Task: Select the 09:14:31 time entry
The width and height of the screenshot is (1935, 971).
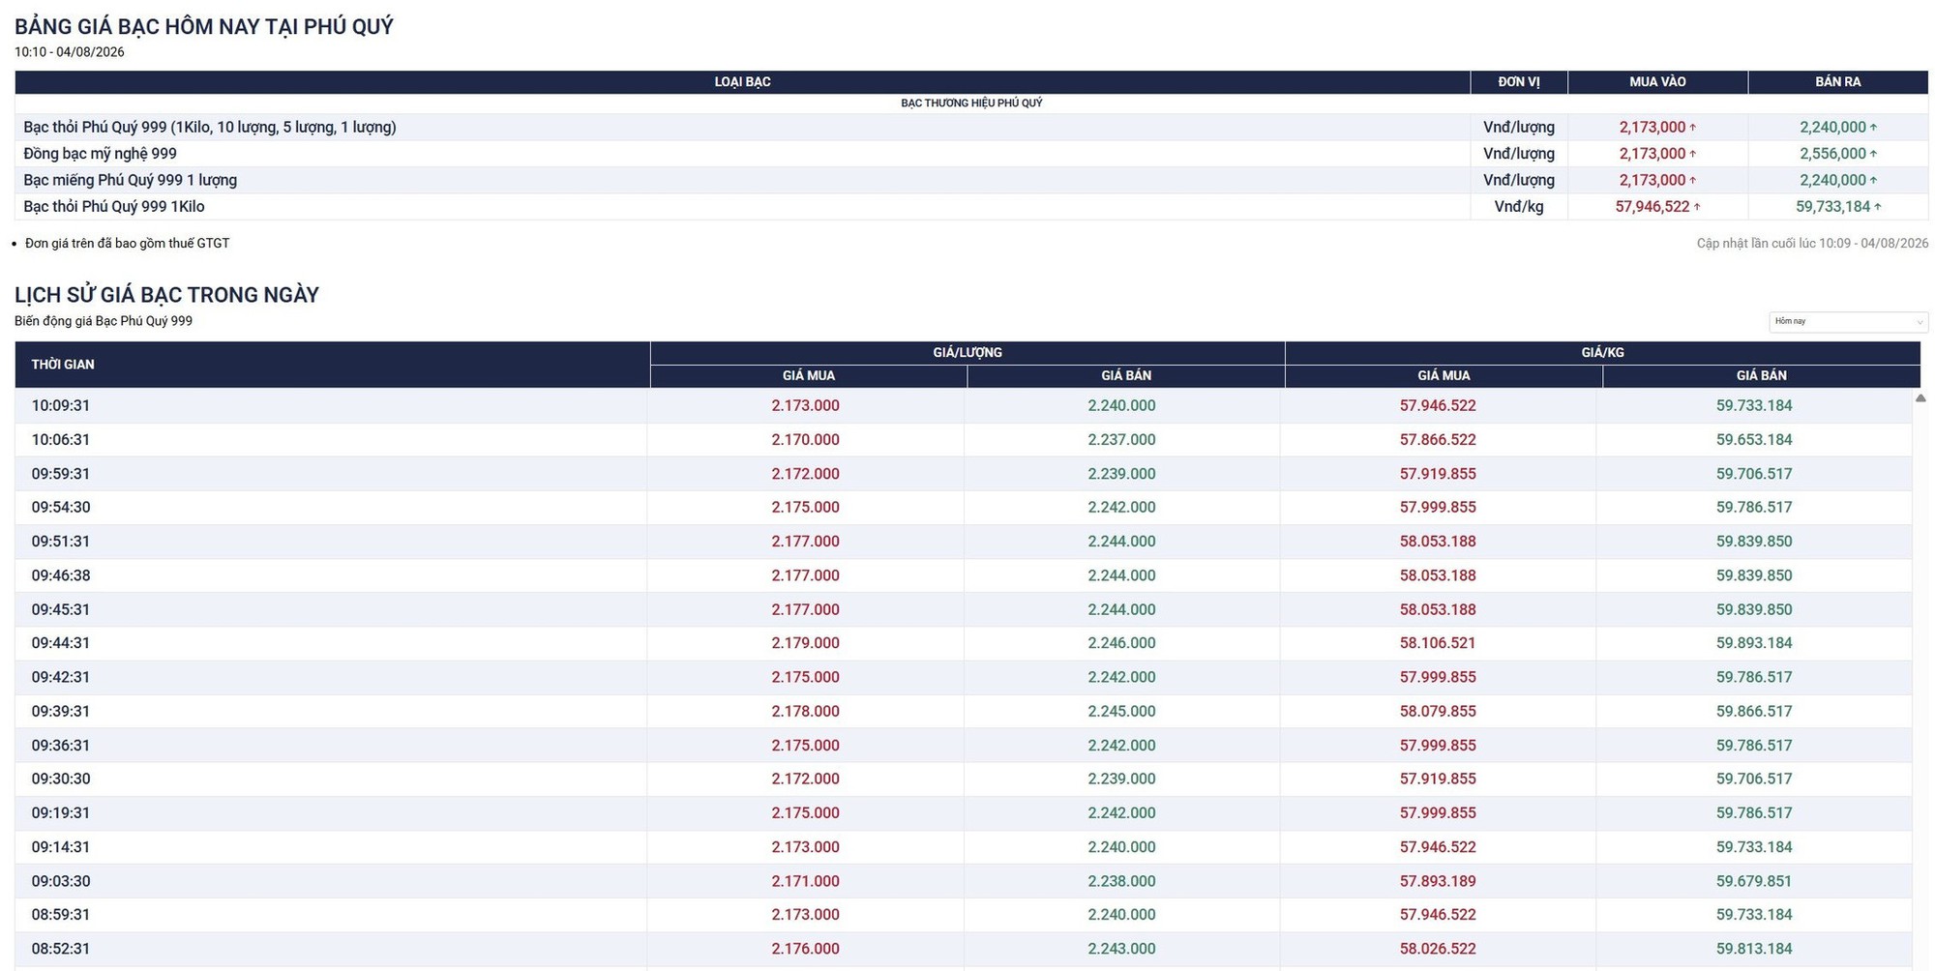Action: click(x=61, y=847)
